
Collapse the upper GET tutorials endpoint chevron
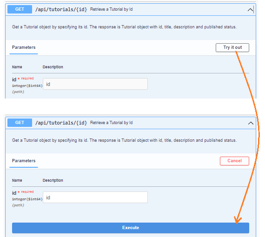tap(250, 10)
